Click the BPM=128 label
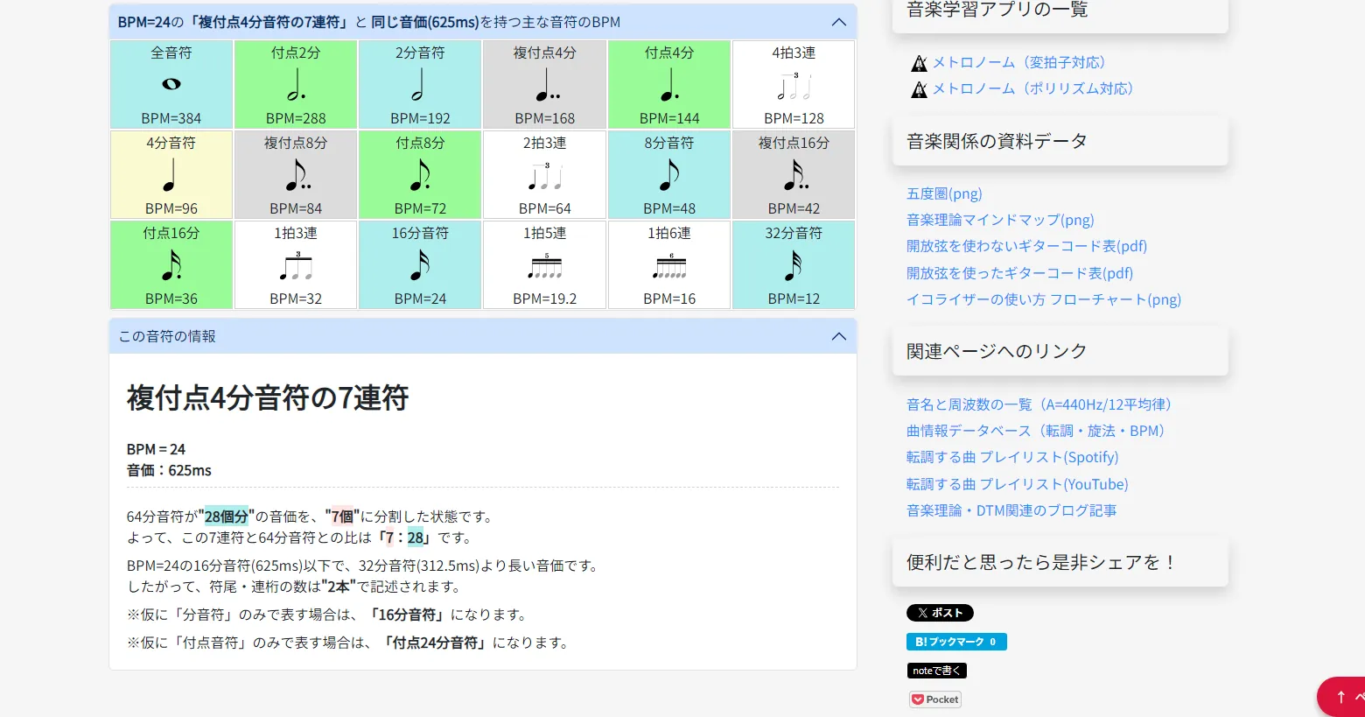The width and height of the screenshot is (1365, 717). [794, 118]
